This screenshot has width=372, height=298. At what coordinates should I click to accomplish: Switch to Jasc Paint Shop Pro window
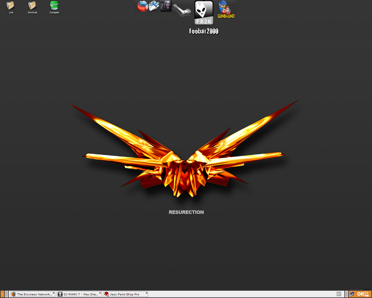coord(126,294)
